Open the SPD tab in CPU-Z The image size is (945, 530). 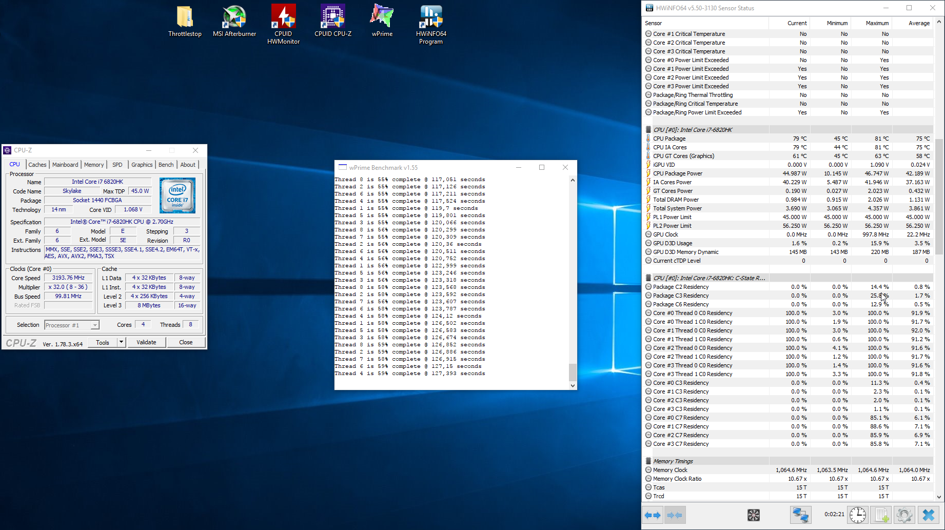click(x=117, y=165)
